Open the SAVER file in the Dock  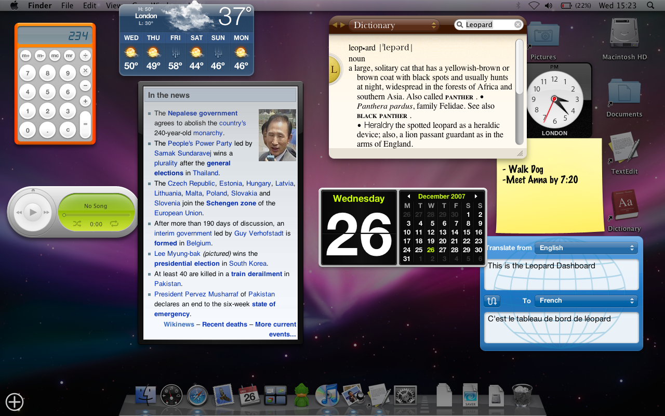(x=470, y=395)
